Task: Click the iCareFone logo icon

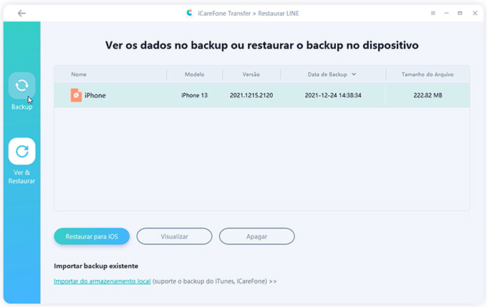Action: point(189,13)
